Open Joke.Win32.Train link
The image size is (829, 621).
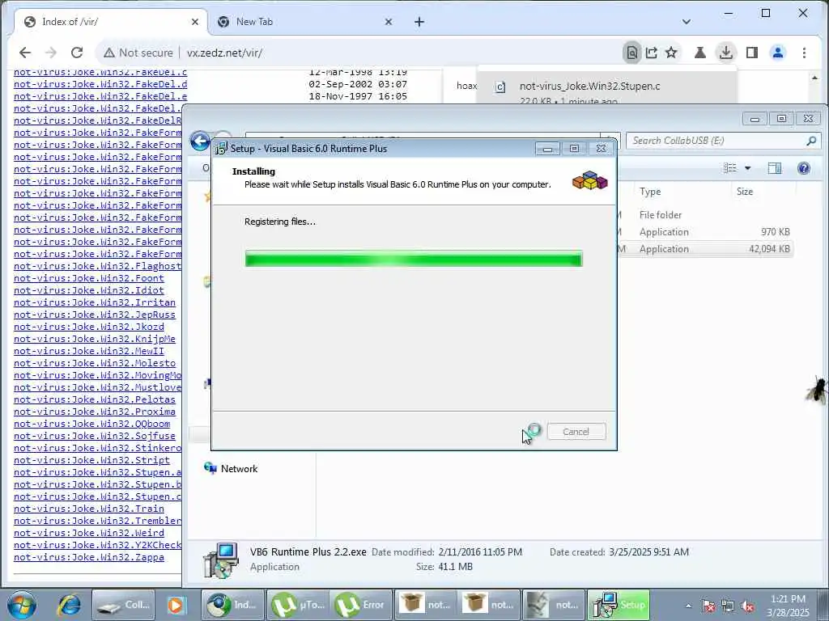[89, 509]
